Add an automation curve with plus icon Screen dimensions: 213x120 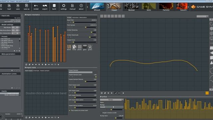tap(12, 88)
